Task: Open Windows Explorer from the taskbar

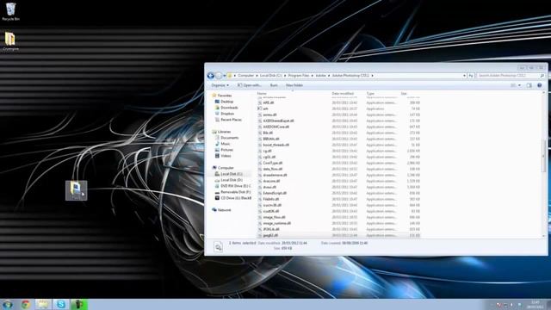Action: 43,304
